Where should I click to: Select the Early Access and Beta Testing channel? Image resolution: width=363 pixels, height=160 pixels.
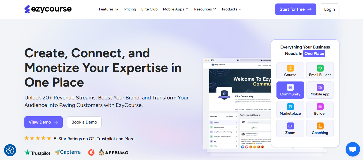223,132
